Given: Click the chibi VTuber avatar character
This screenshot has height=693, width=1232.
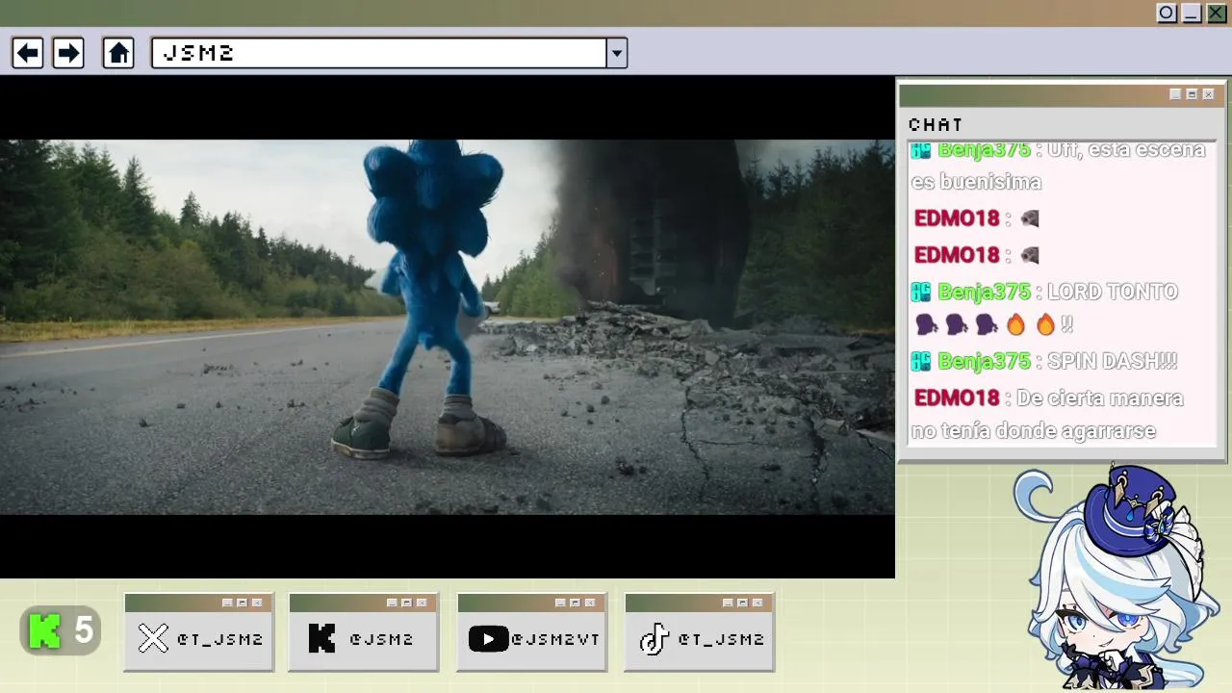Looking at the screenshot, I should pyautogui.click(x=1116, y=577).
